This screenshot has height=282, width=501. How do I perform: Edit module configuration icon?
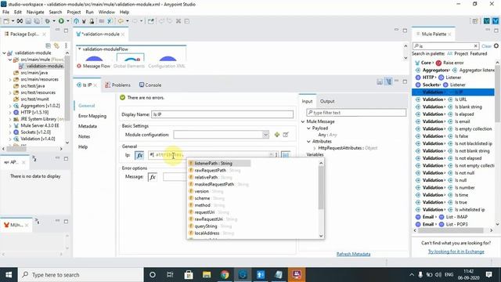tap(286, 135)
